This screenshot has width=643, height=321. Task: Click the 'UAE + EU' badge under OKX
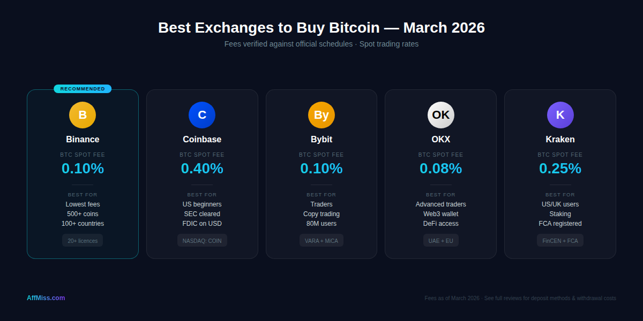440,240
